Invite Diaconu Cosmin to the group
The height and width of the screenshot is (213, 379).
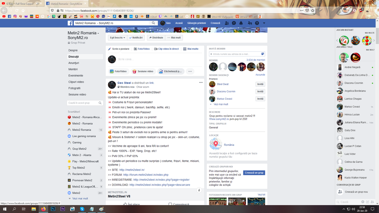click(x=260, y=91)
